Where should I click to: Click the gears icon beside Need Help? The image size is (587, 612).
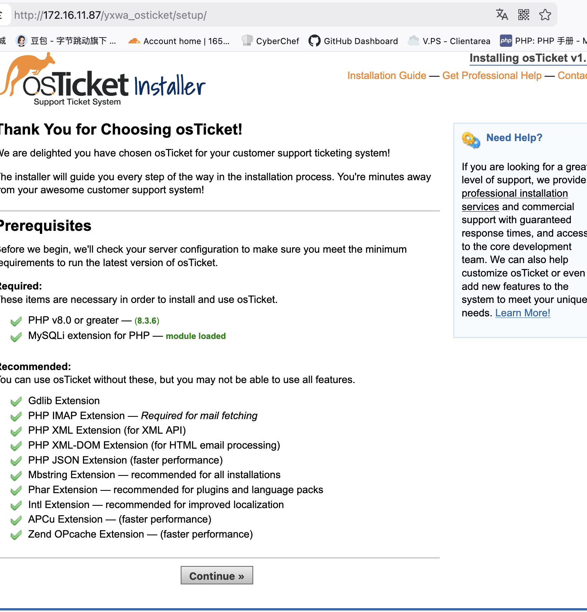[471, 140]
